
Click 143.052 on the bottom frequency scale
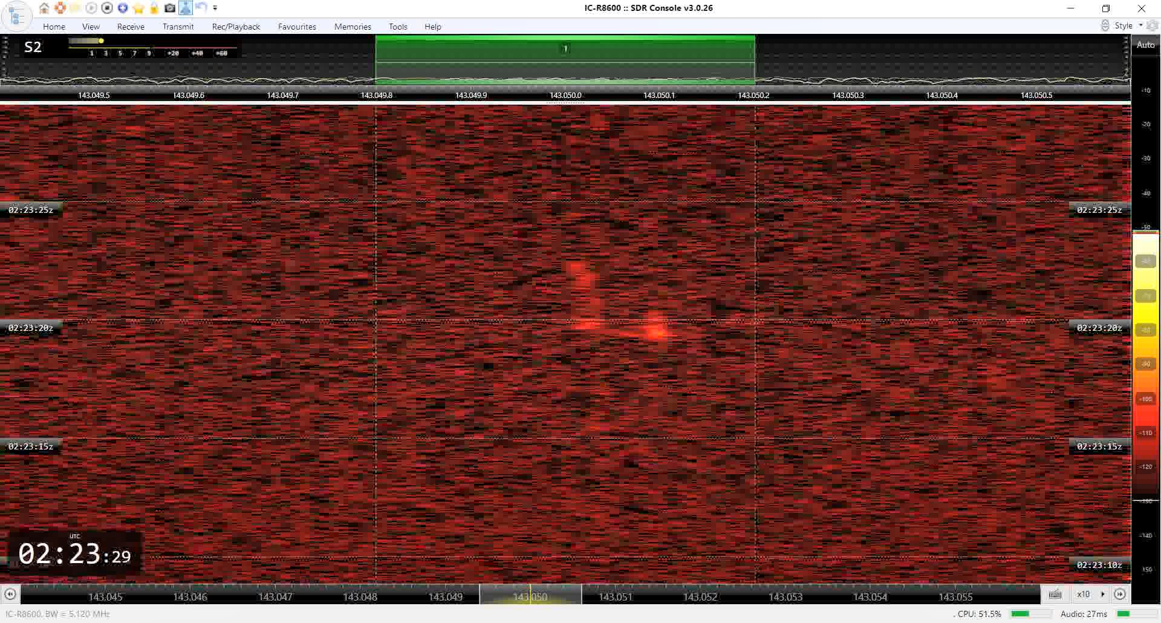pos(700,597)
